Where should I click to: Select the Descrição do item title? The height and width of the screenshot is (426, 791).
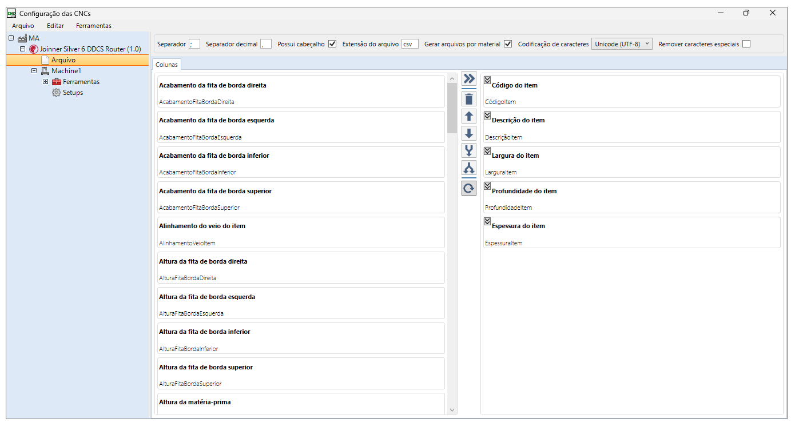pyautogui.click(x=518, y=120)
